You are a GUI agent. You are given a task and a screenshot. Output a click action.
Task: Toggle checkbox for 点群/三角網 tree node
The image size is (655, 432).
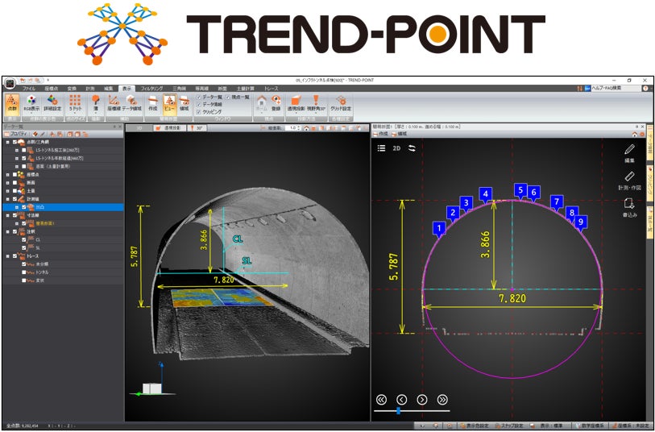pos(15,142)
